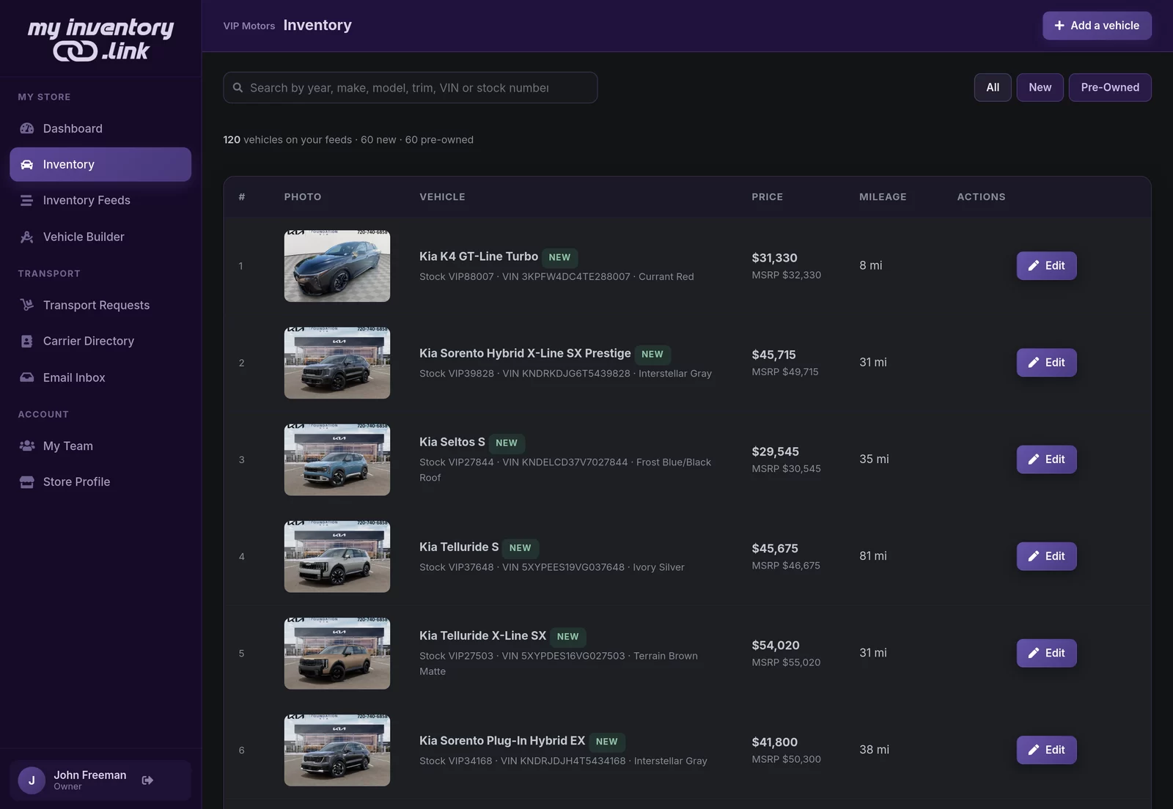Click the Vehicle Builder icon
Image resolution: width=1173 pixels, height=809 pixels.
pyautogui.click(x=27, y=237)
